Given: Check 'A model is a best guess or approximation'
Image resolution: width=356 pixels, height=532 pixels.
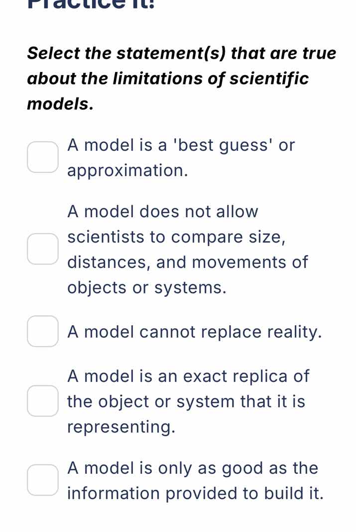Looking at the screenshot, I should (x=42, y=157).
